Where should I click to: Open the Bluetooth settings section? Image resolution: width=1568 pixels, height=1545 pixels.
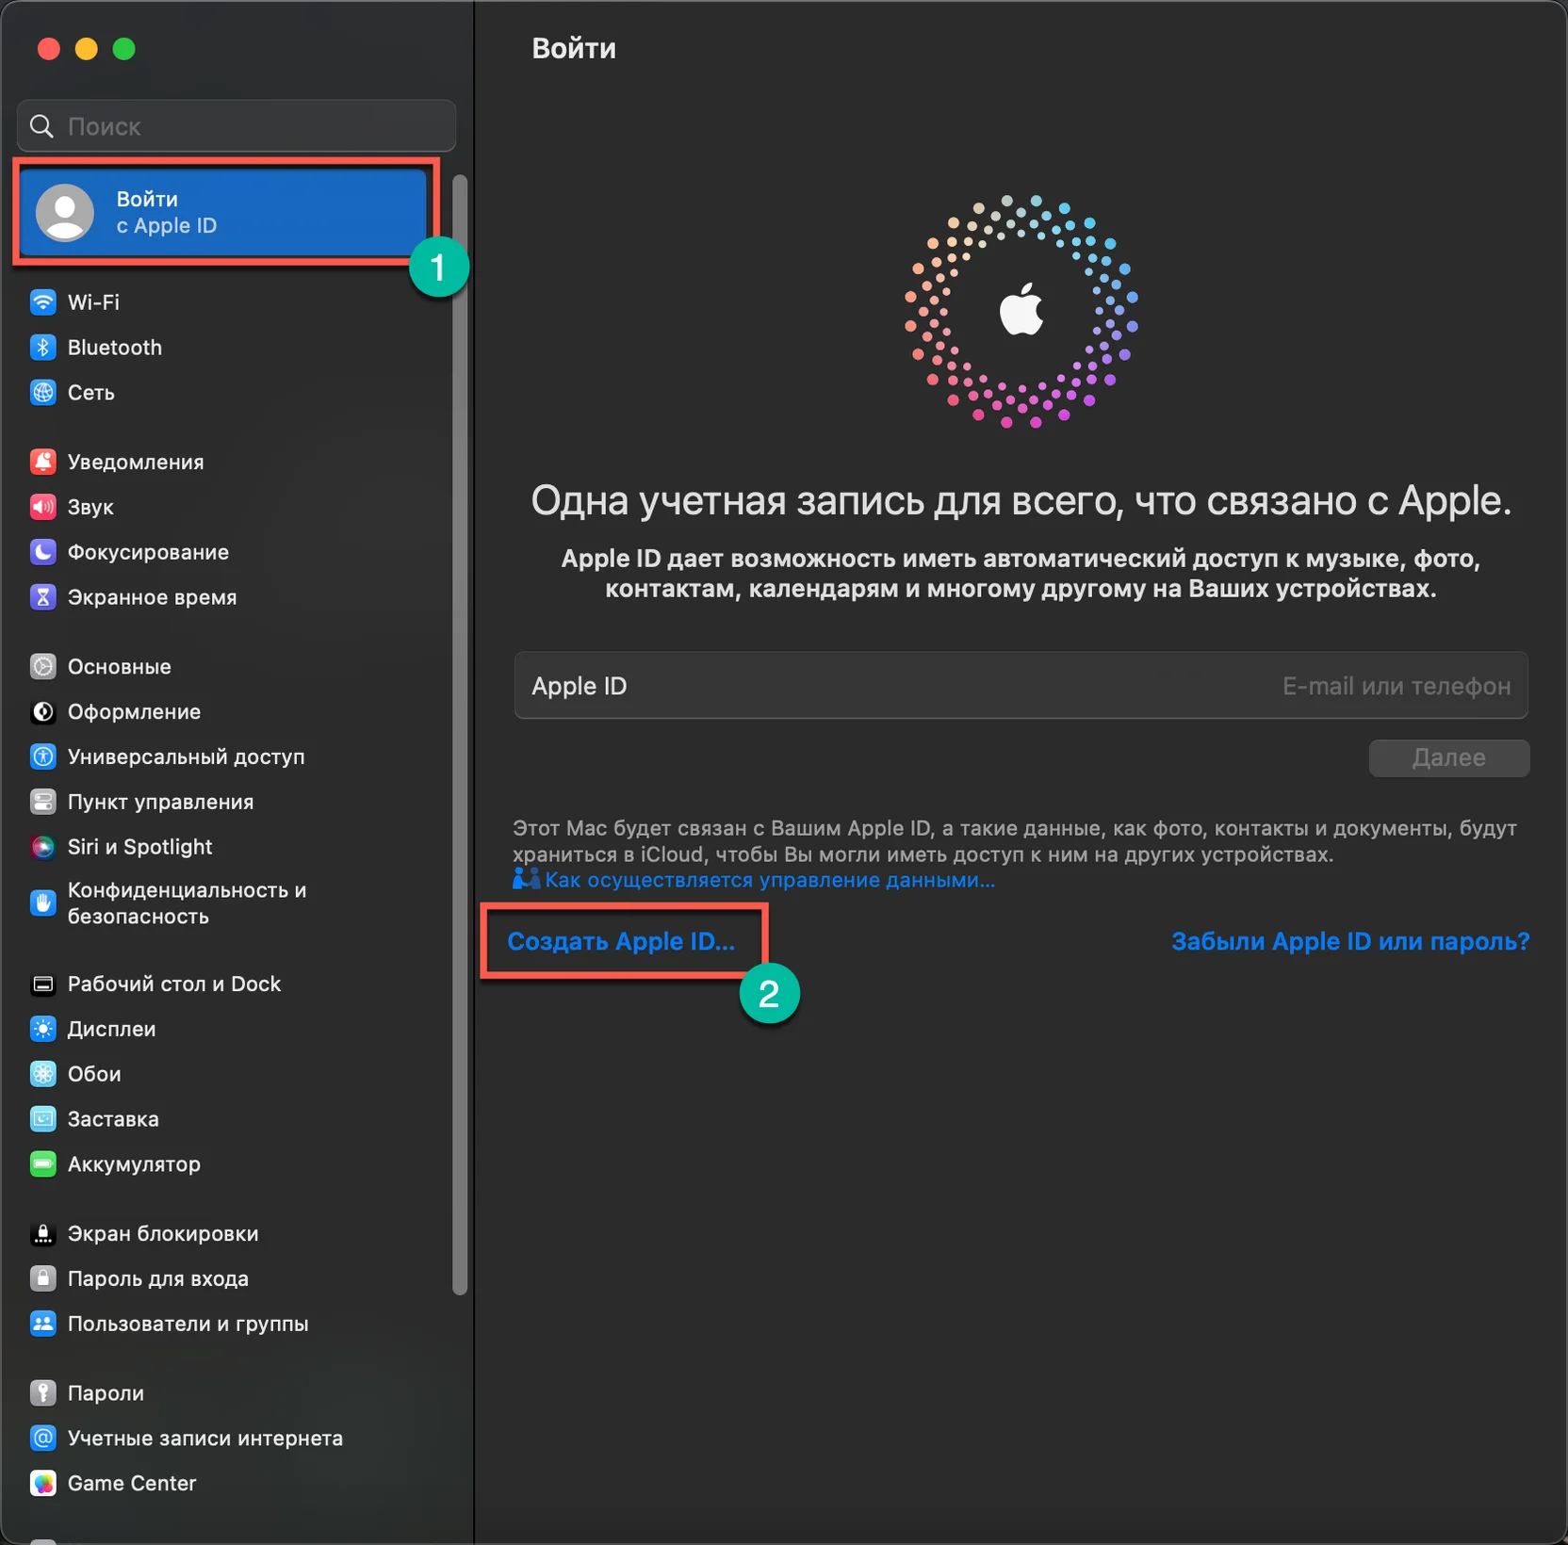coord(115,348)
